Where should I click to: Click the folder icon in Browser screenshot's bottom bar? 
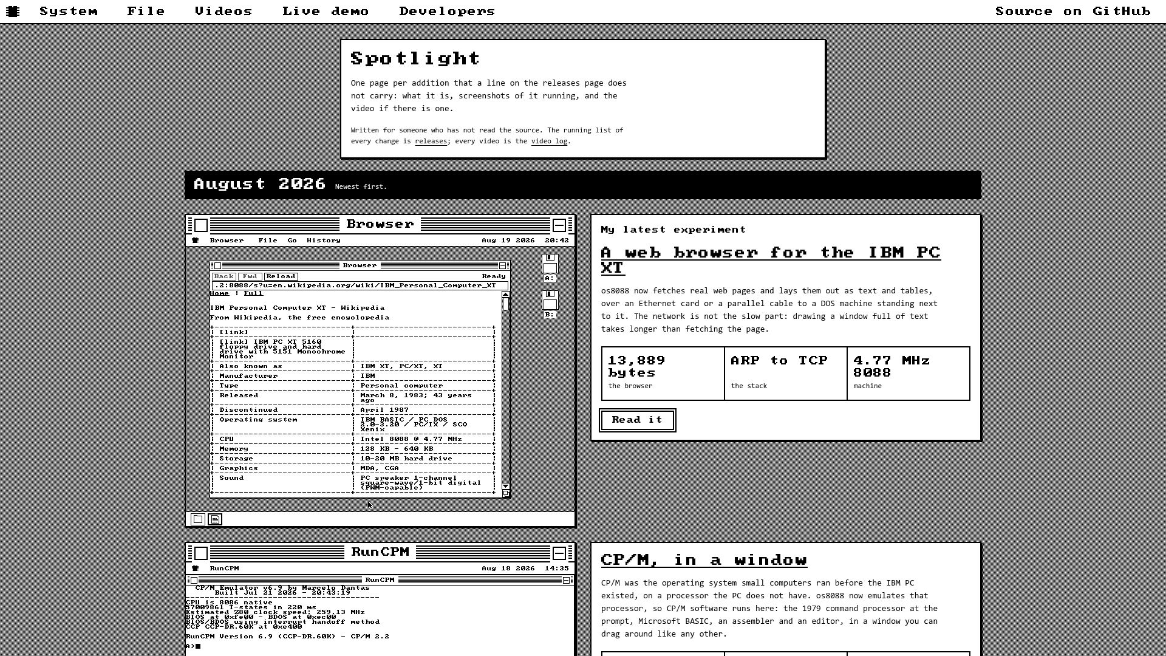tap(197, 519)
